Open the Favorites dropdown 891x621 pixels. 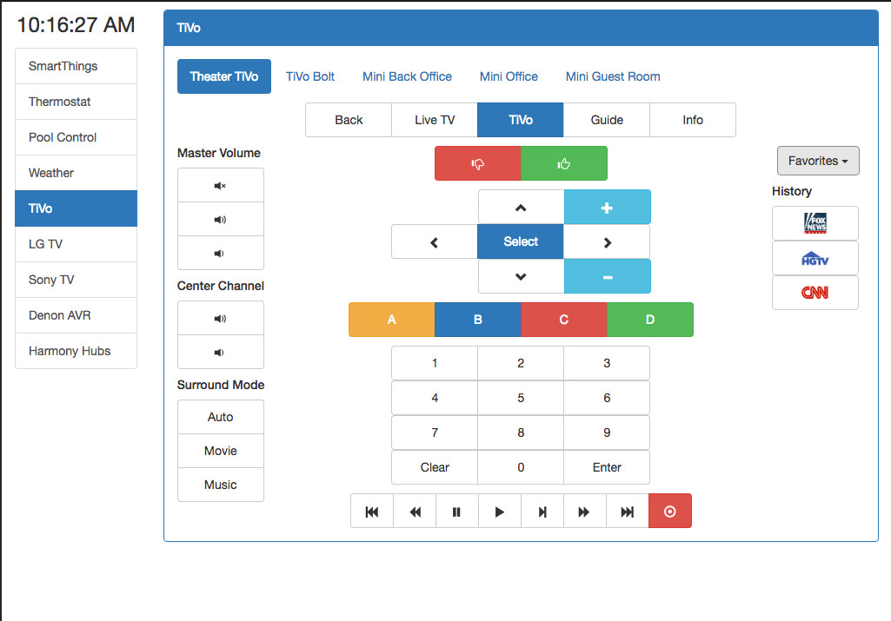pyautogui.click(x=818, y=161)
